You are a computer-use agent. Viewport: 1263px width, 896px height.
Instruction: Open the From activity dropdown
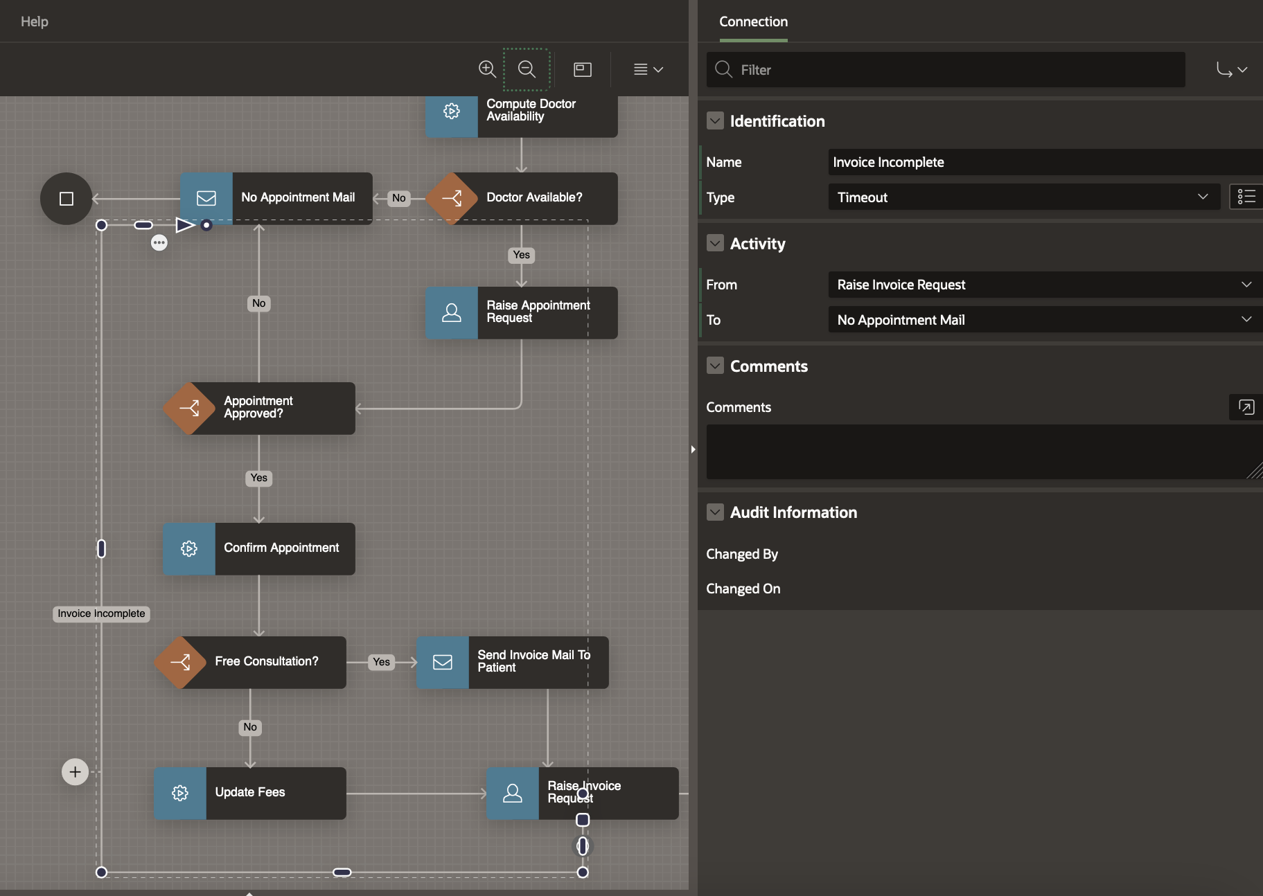click(1043, 285)
